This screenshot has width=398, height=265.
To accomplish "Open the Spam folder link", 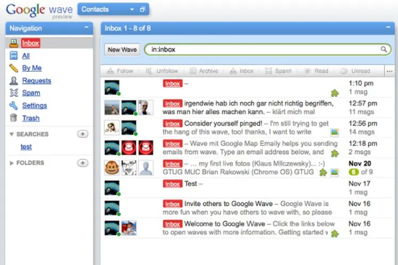I will coord(31,93).
